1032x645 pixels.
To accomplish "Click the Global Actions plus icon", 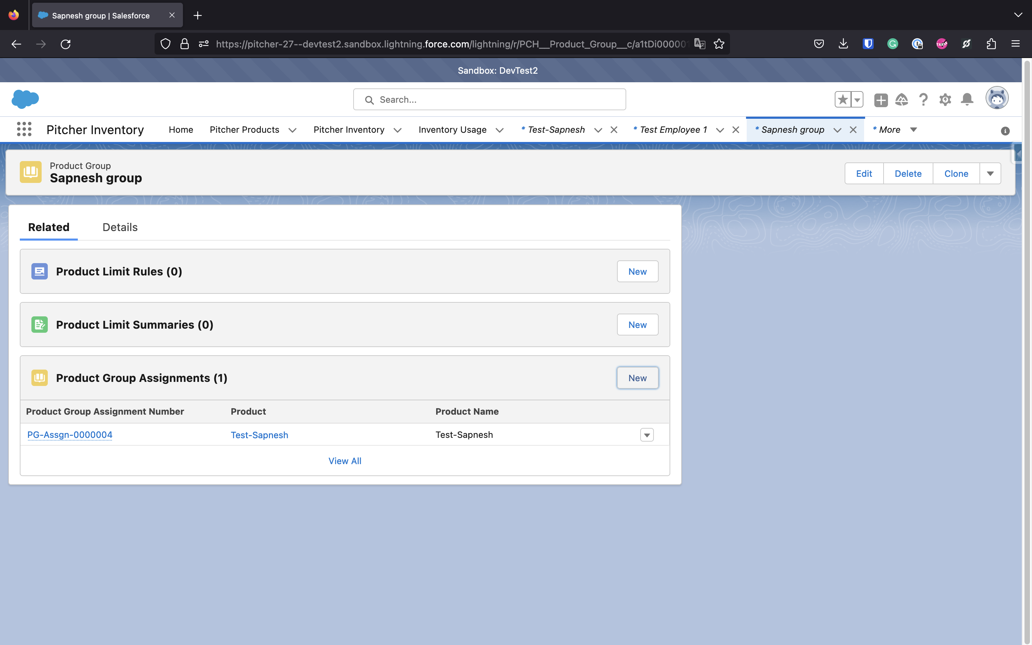I will pyautogui.click(x=880, y=100).
